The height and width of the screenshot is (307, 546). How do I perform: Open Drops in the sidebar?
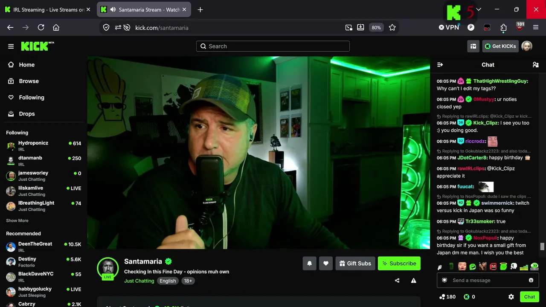(27, 114)
